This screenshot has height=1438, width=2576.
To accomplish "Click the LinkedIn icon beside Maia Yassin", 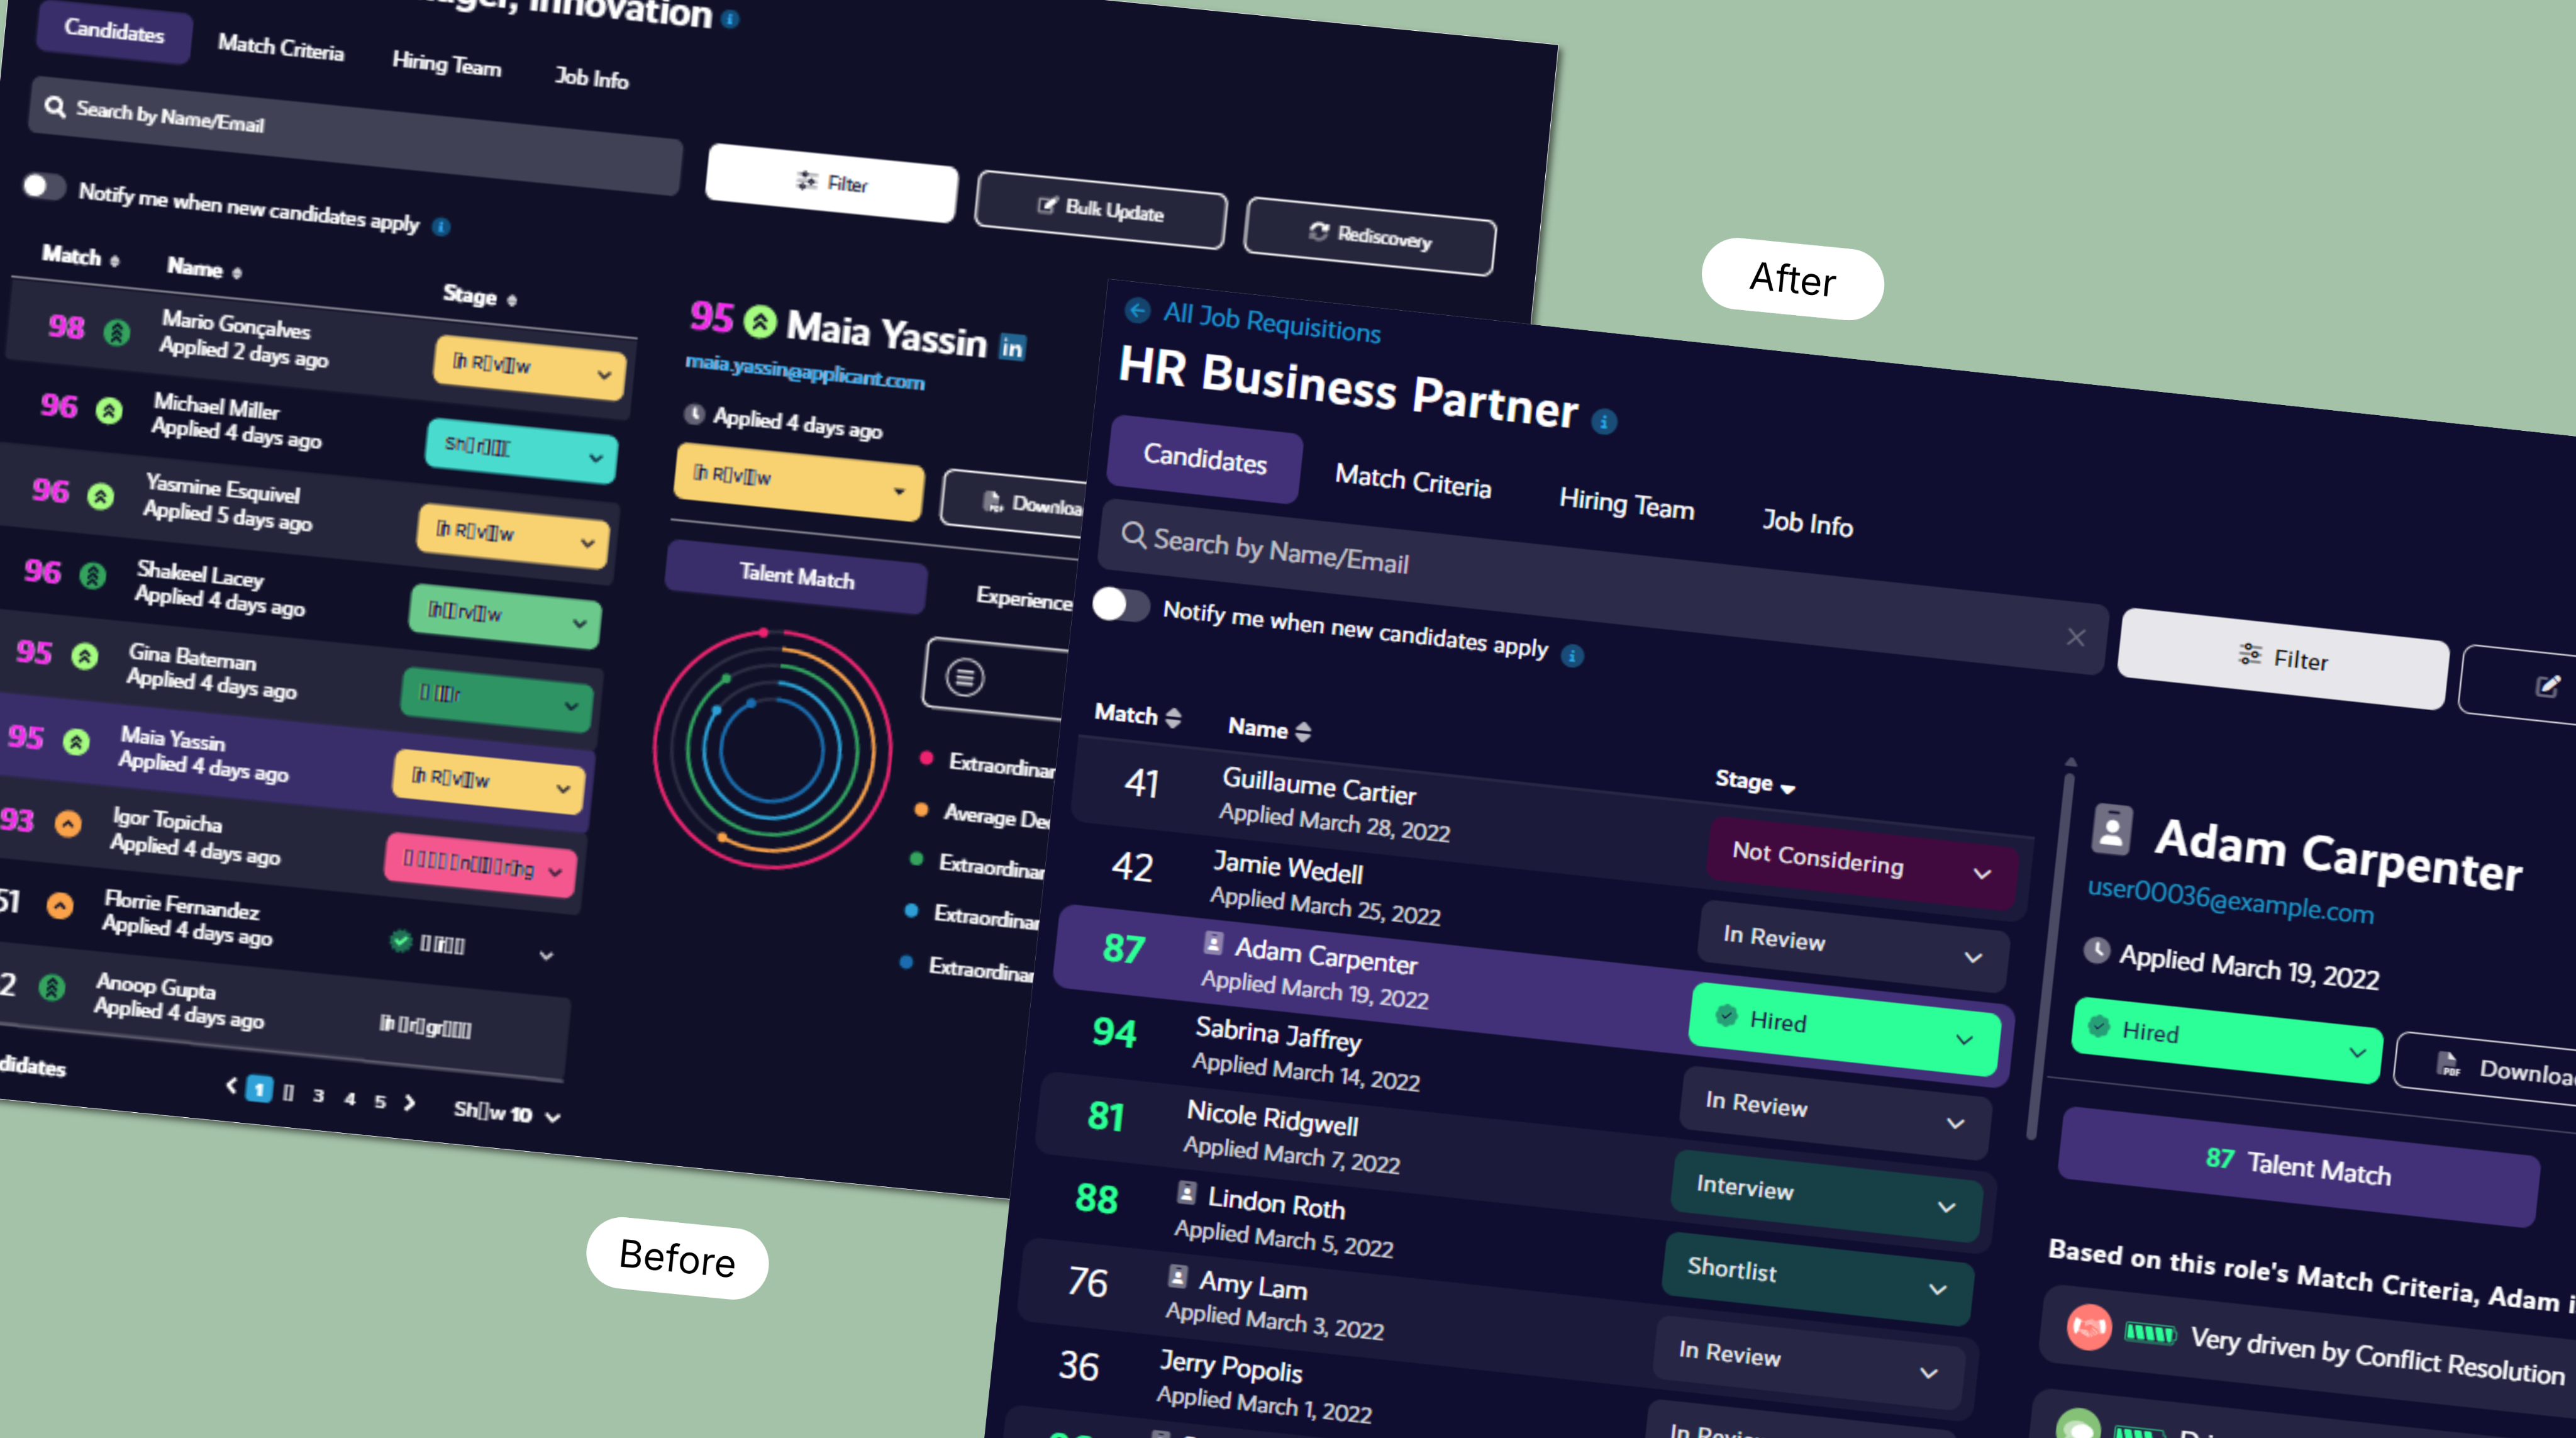I will click(1012, 347).
